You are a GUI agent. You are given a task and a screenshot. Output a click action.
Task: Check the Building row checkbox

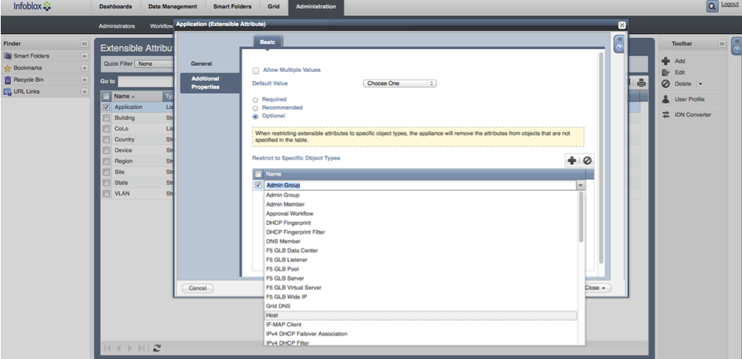(106, 118)
